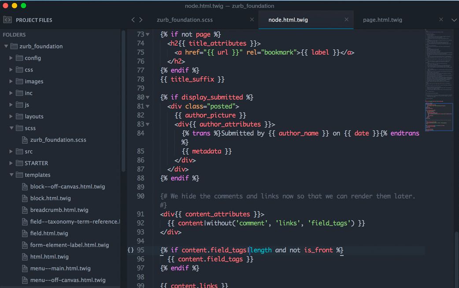This screenshot has width=459, height=288.
Task: Click the inc folder icon
Action: pos(19,93)
